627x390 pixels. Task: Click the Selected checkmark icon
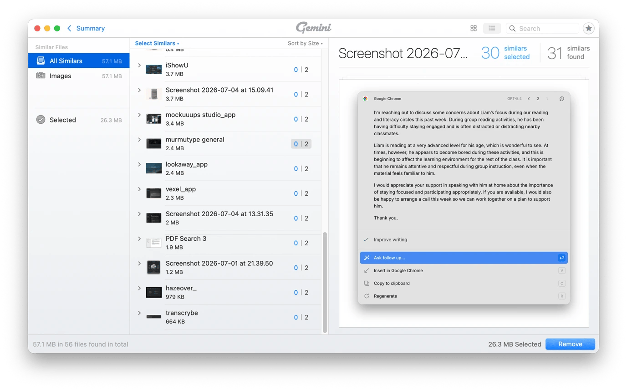(41, 120)
